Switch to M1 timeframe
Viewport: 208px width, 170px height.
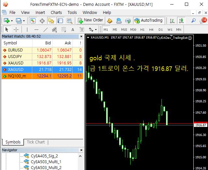click(106, 29)
